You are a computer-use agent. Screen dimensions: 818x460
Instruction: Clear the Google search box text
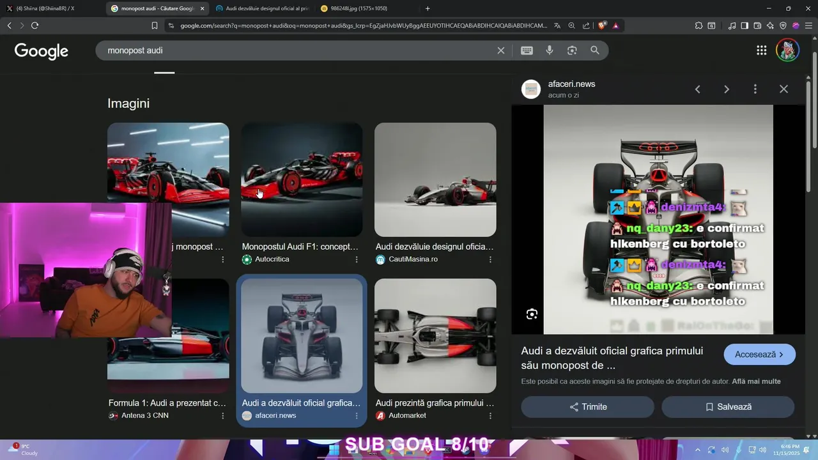[501, 50]
